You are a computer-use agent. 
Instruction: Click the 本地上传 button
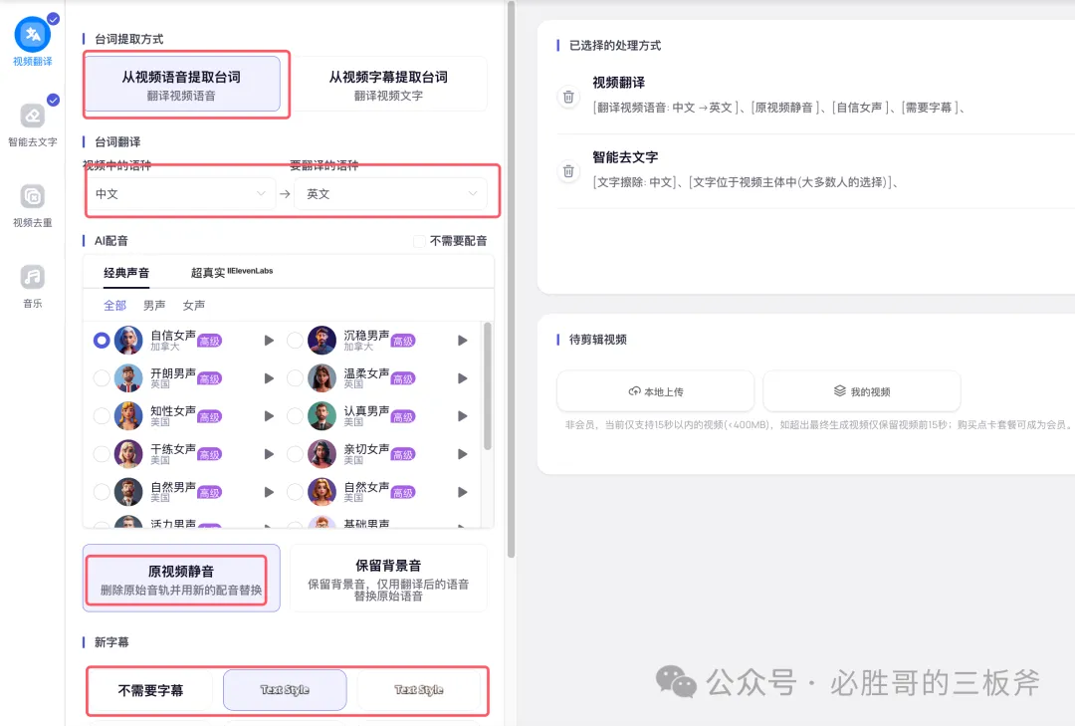point(655,391)
